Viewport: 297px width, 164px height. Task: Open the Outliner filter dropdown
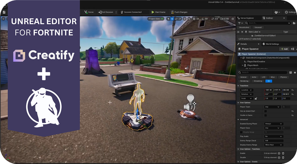240,23
